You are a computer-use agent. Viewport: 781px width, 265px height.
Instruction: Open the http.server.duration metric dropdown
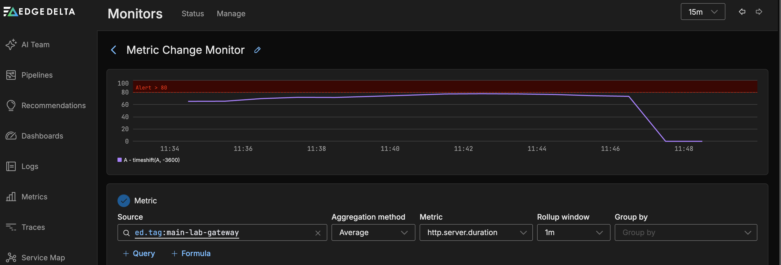(x=476, y=232)
